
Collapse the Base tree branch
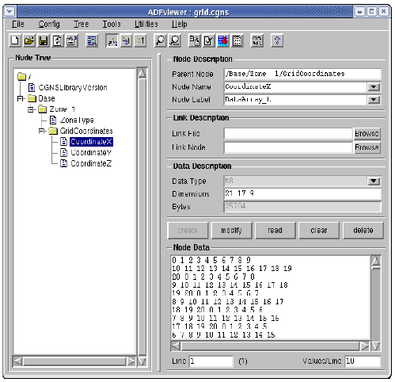(x=20, y=98)
